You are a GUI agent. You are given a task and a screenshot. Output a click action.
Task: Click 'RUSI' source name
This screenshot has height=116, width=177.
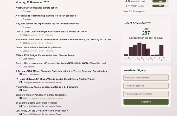click(25, 90)
